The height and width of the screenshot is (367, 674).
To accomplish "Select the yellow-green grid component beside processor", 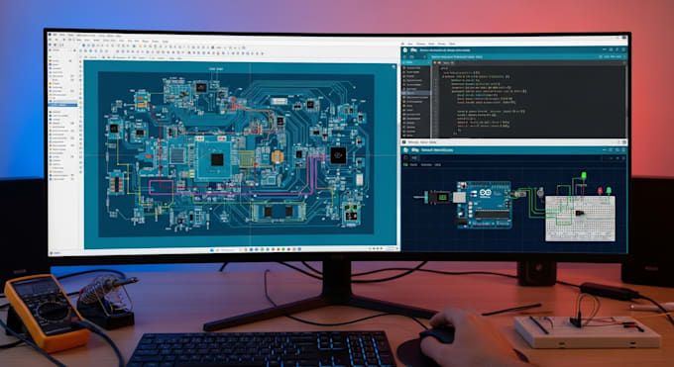I will tap(246, 158).
